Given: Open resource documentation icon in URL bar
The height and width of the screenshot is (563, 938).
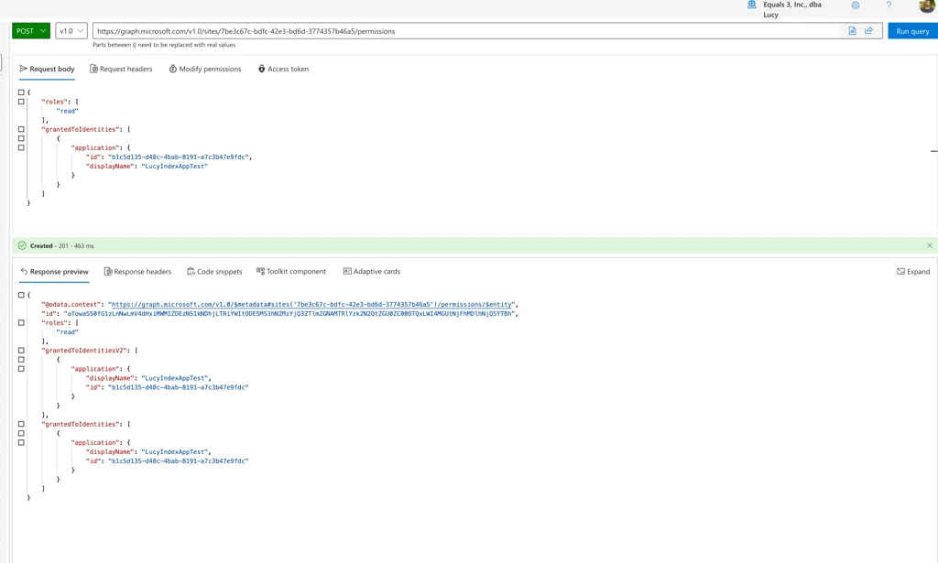Looking at the screenshot, I should click(x=852, y=31).
